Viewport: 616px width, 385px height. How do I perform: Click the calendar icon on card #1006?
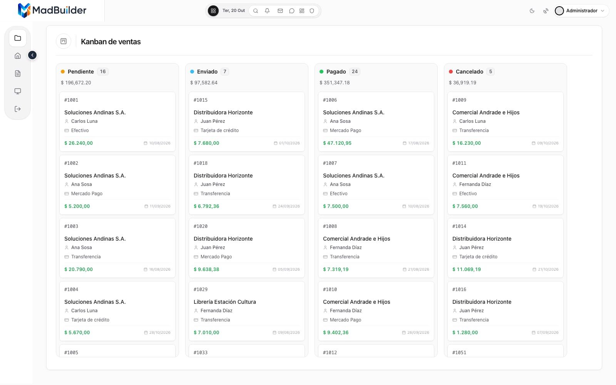(405, 143)
